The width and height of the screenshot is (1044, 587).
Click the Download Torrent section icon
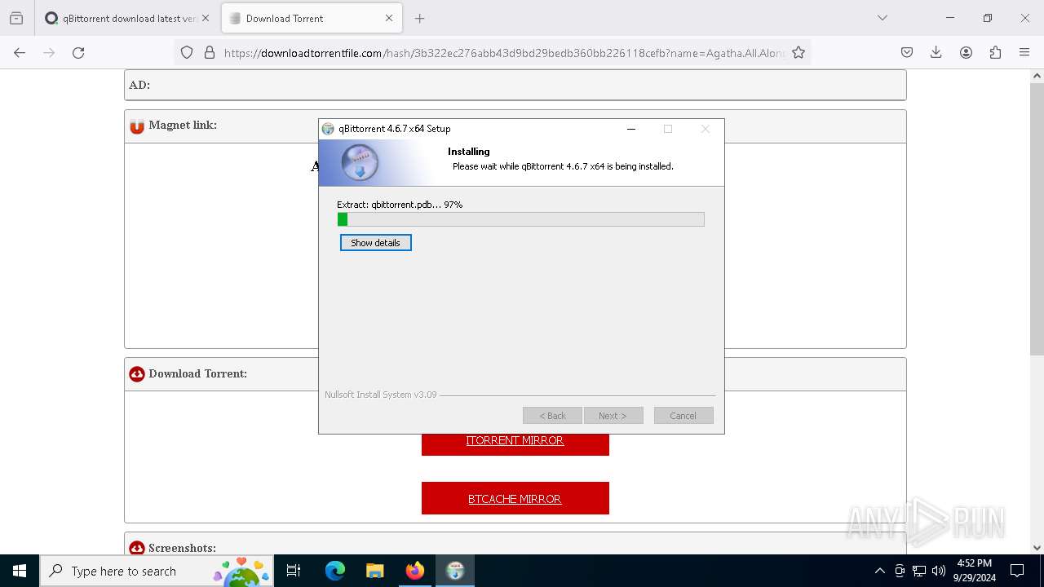(137, 374)
